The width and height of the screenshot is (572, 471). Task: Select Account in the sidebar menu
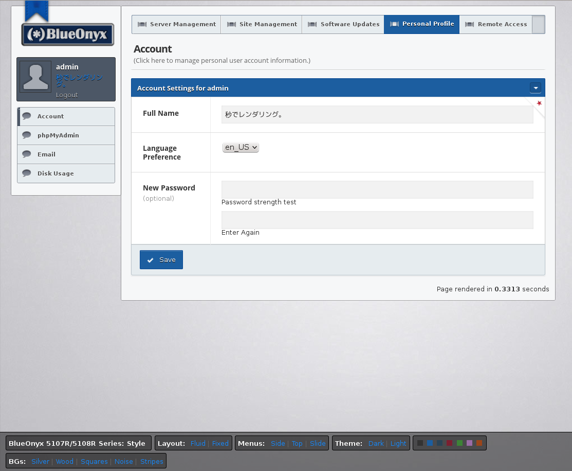point(50,116)
